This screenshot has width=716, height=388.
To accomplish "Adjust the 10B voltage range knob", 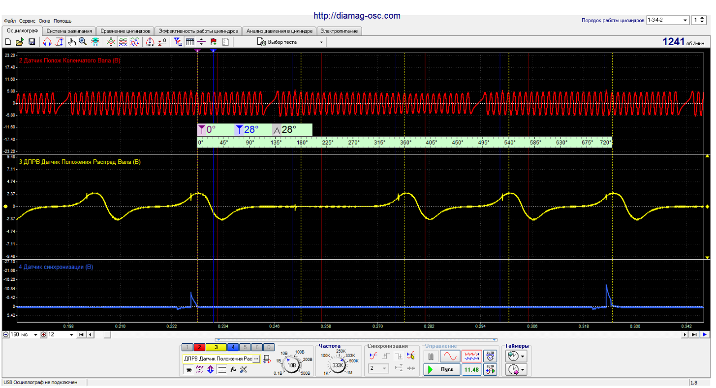I will pyautogui.click(x=291, y=365).
